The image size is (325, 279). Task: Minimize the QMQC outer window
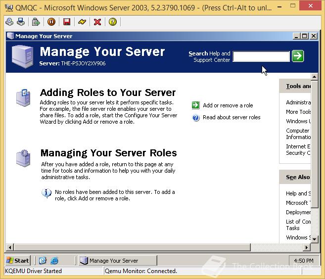click(279, 6)
